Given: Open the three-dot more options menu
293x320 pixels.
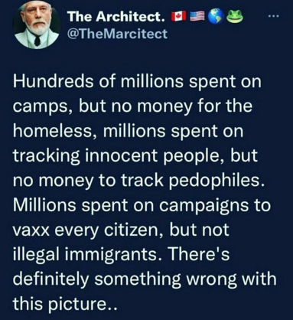Looking at the screenshot, I should click(x=274, y=17).
